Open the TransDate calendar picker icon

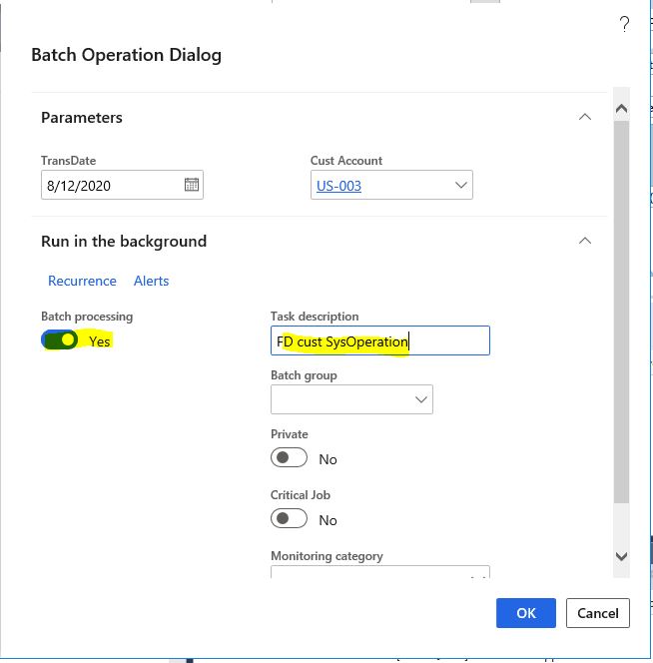click(x=192, y=185)
